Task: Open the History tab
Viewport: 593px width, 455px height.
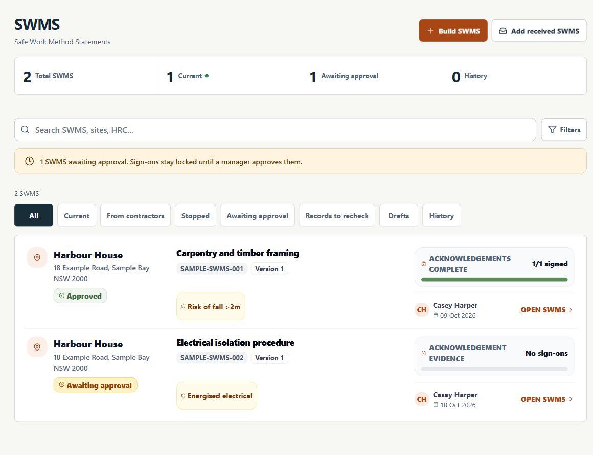Action: click(442, 216)
